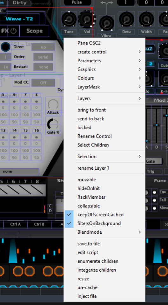Click the Attack knob
Viewport: 168px width, 305px height.
(53, 104)
